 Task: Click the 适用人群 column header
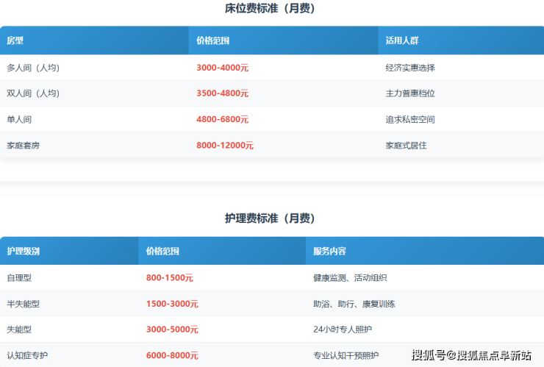coord(402,40)
